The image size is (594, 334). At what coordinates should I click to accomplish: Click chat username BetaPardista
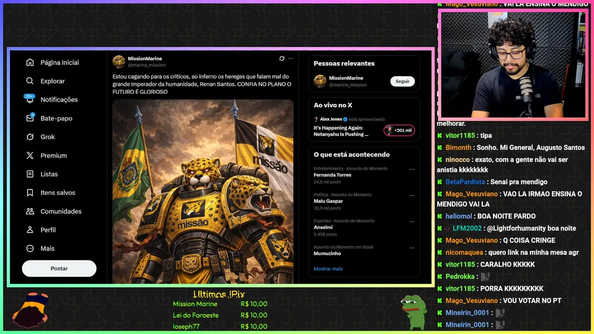(465, 182)
